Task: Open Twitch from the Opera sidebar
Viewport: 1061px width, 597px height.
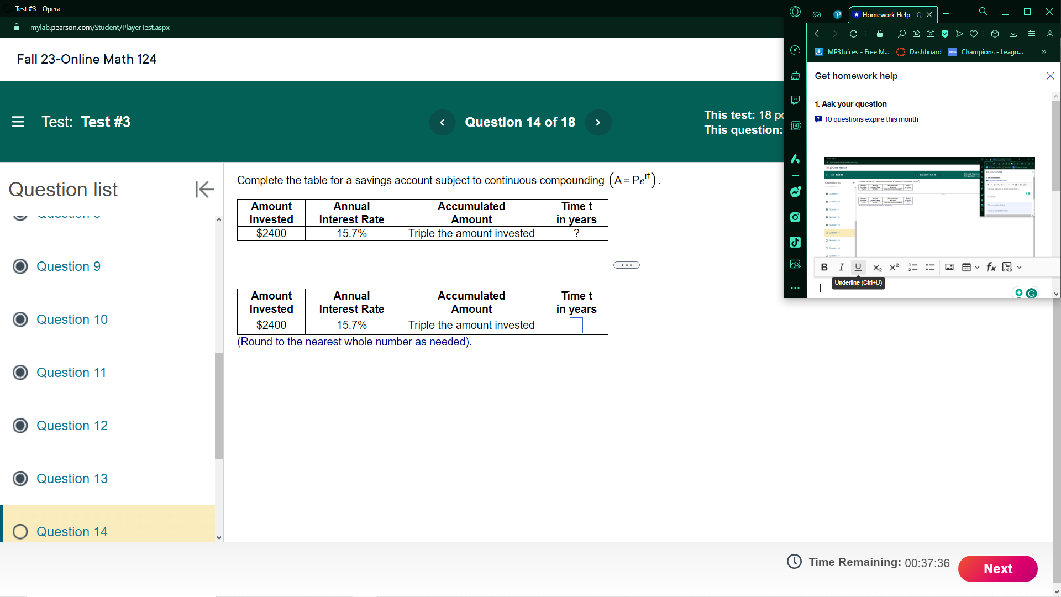Action: 795,100
